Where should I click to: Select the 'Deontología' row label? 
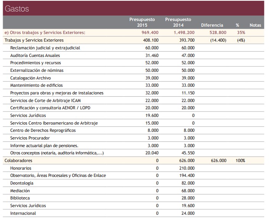[22, 183]
